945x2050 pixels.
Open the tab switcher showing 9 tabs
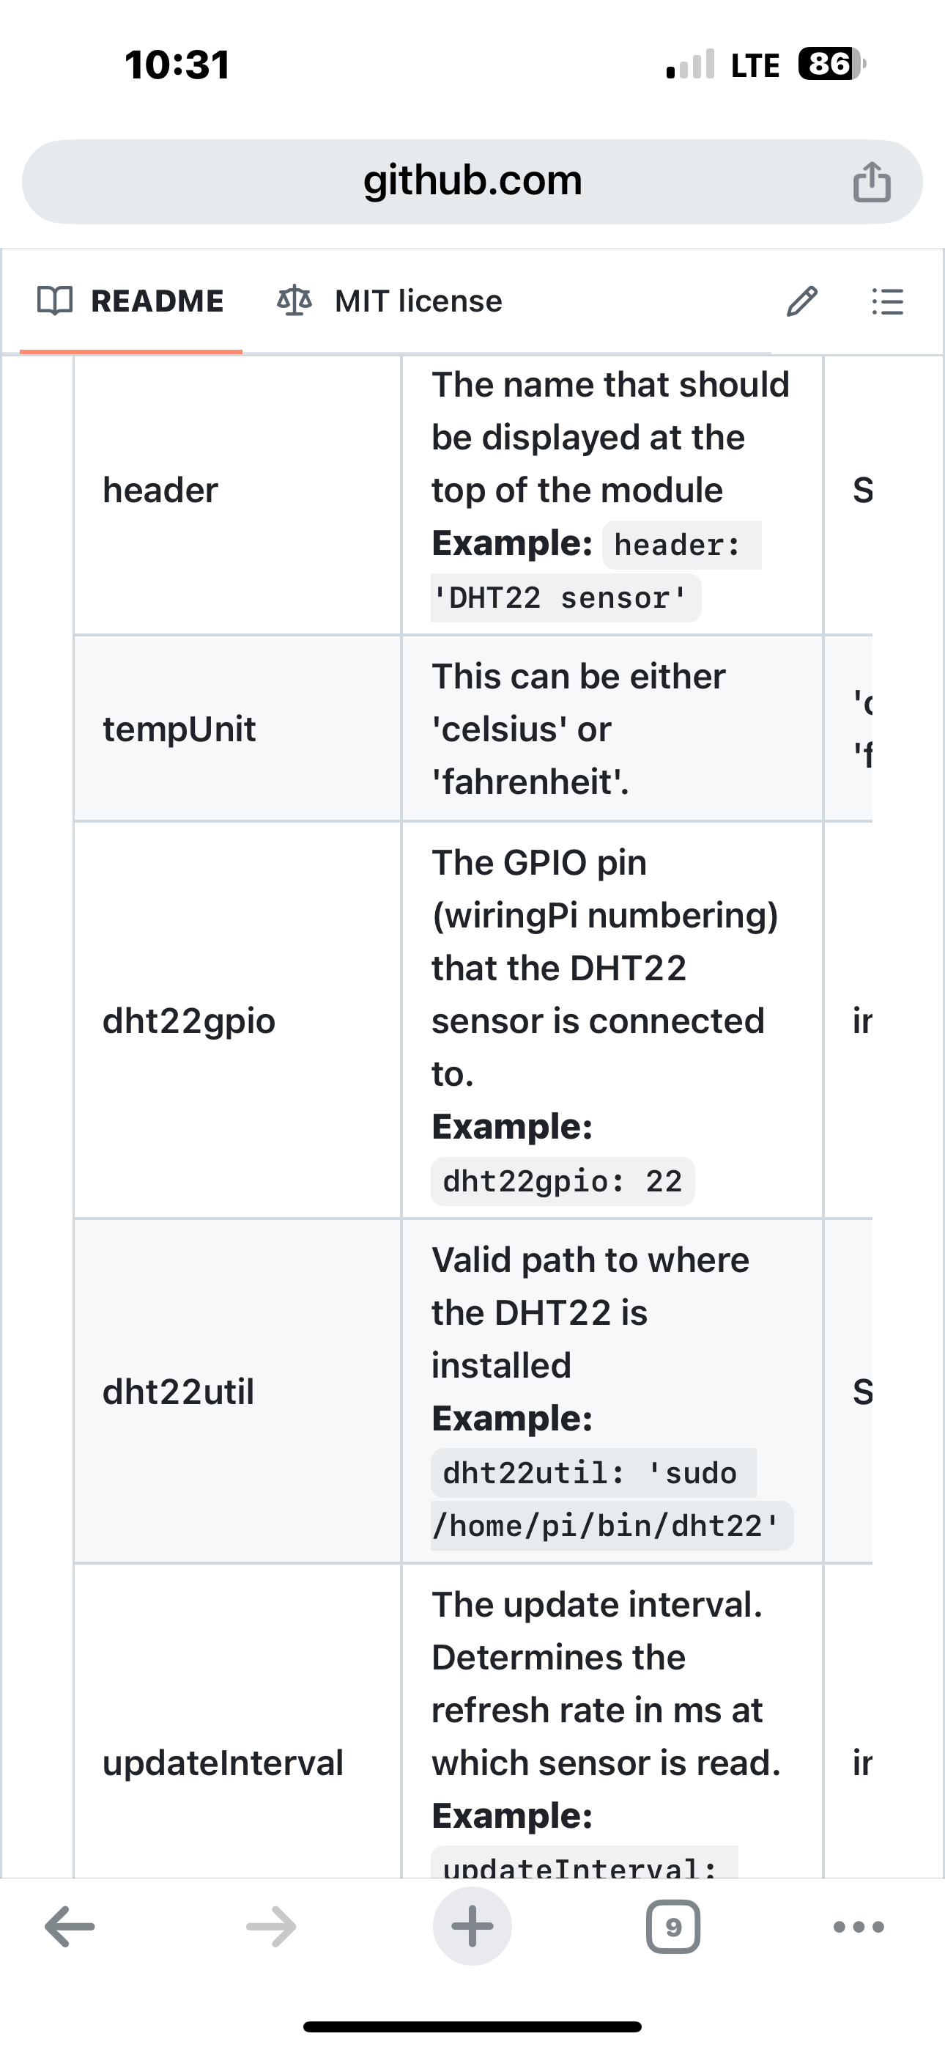(673, 1927)
